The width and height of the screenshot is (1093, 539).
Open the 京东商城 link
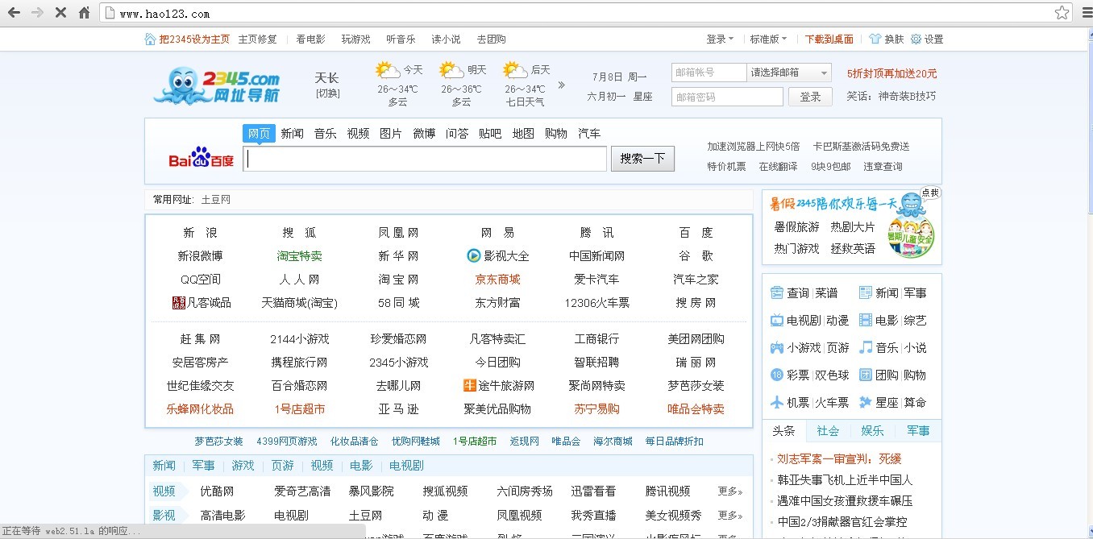click(497, 280)
